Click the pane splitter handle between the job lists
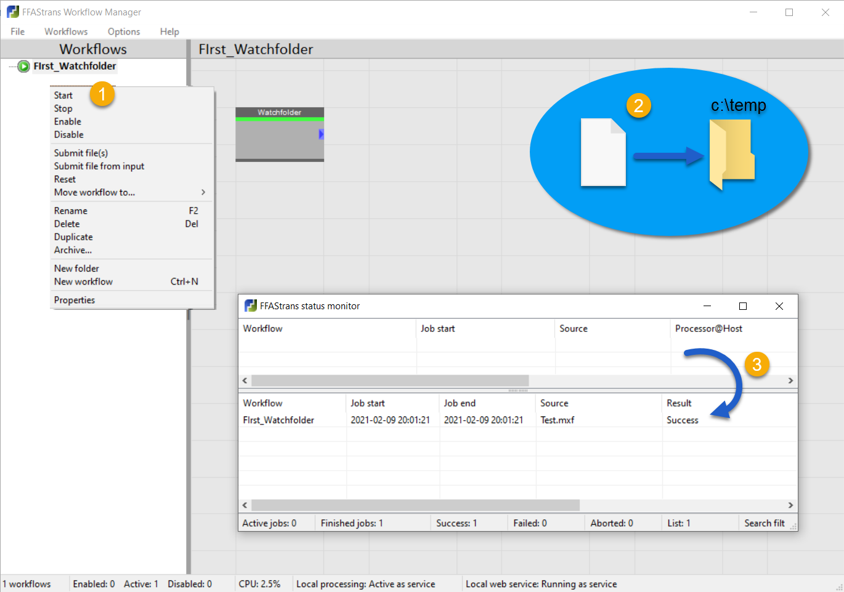 tap(517, 391)
